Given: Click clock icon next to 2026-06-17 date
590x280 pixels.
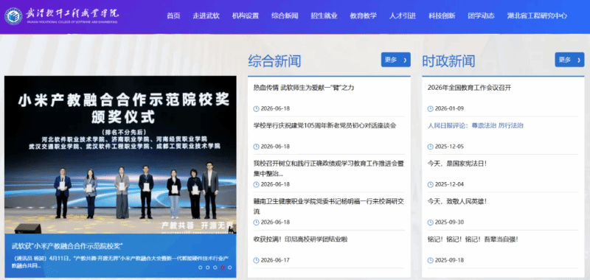Looking at the screenshot, I should click(256, 260).
